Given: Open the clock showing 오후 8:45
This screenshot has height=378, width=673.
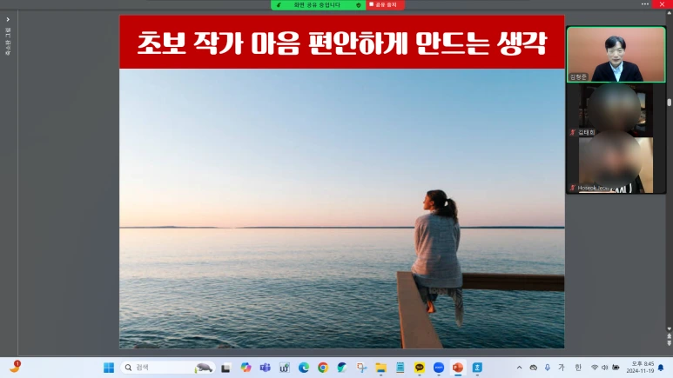Looking at the screenshot, I should (640, 368).
